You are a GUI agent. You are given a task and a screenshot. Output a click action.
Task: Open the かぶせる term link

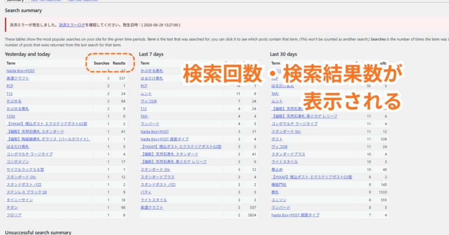[x=14, y=101]
